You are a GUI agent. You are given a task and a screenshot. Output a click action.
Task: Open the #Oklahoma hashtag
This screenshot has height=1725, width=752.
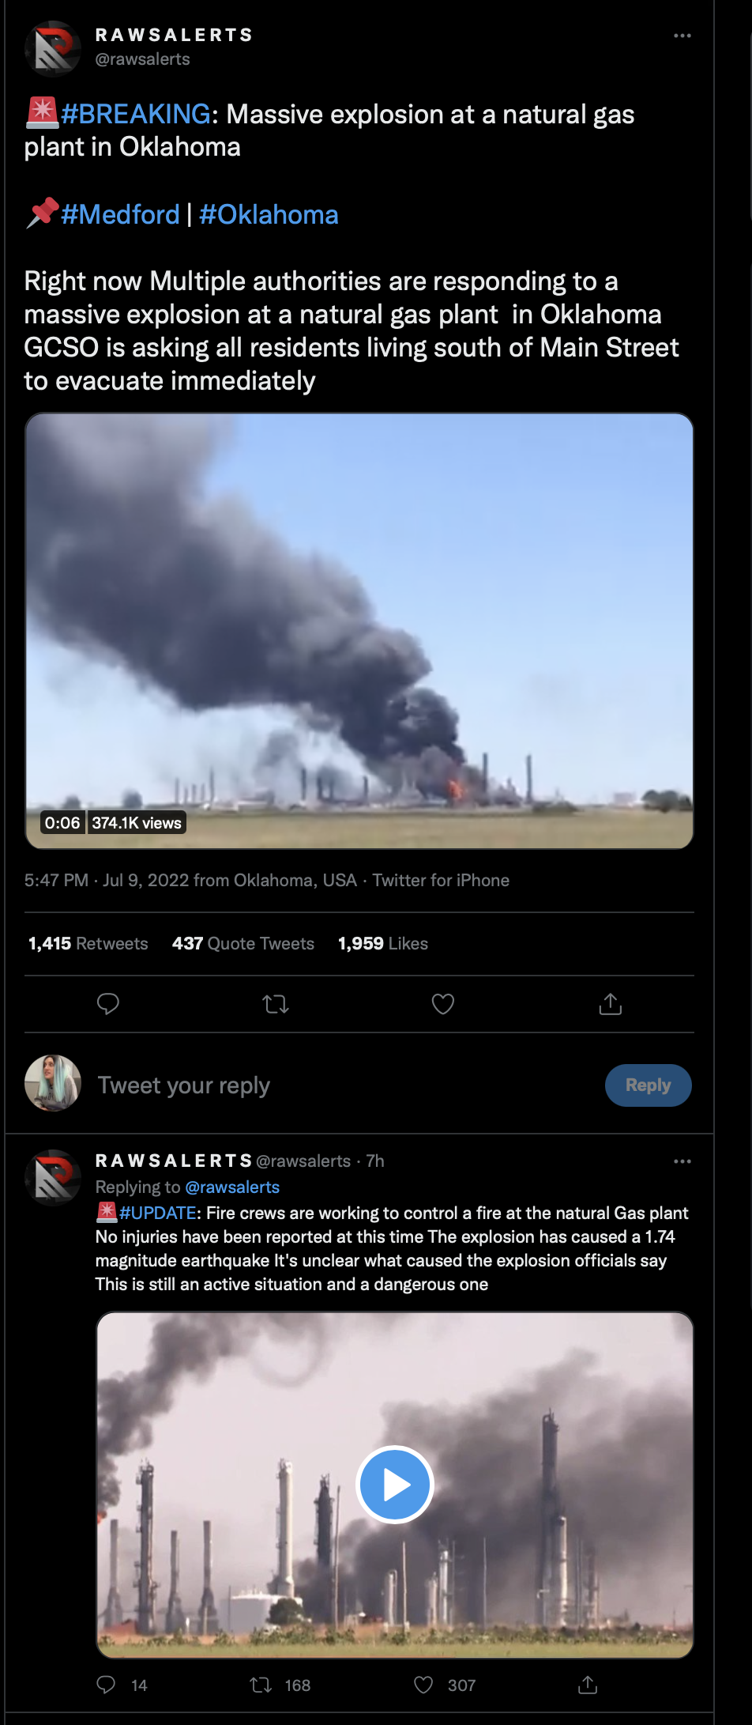tap(269, 214)
